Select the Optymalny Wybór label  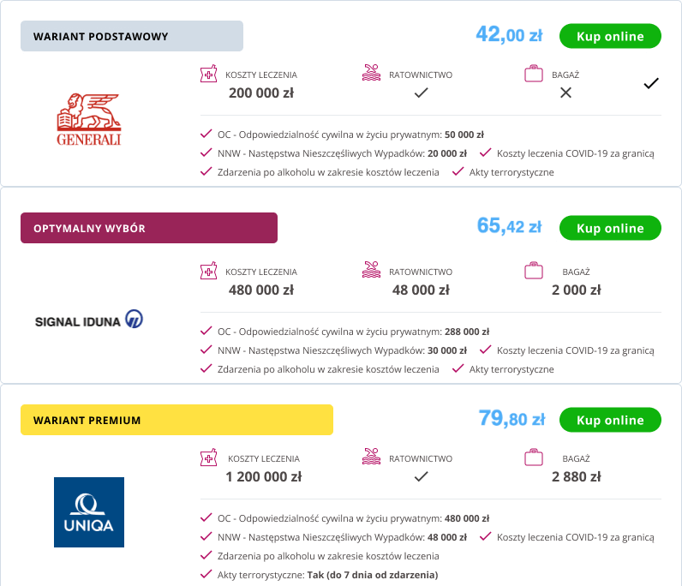tap(149, 228)
